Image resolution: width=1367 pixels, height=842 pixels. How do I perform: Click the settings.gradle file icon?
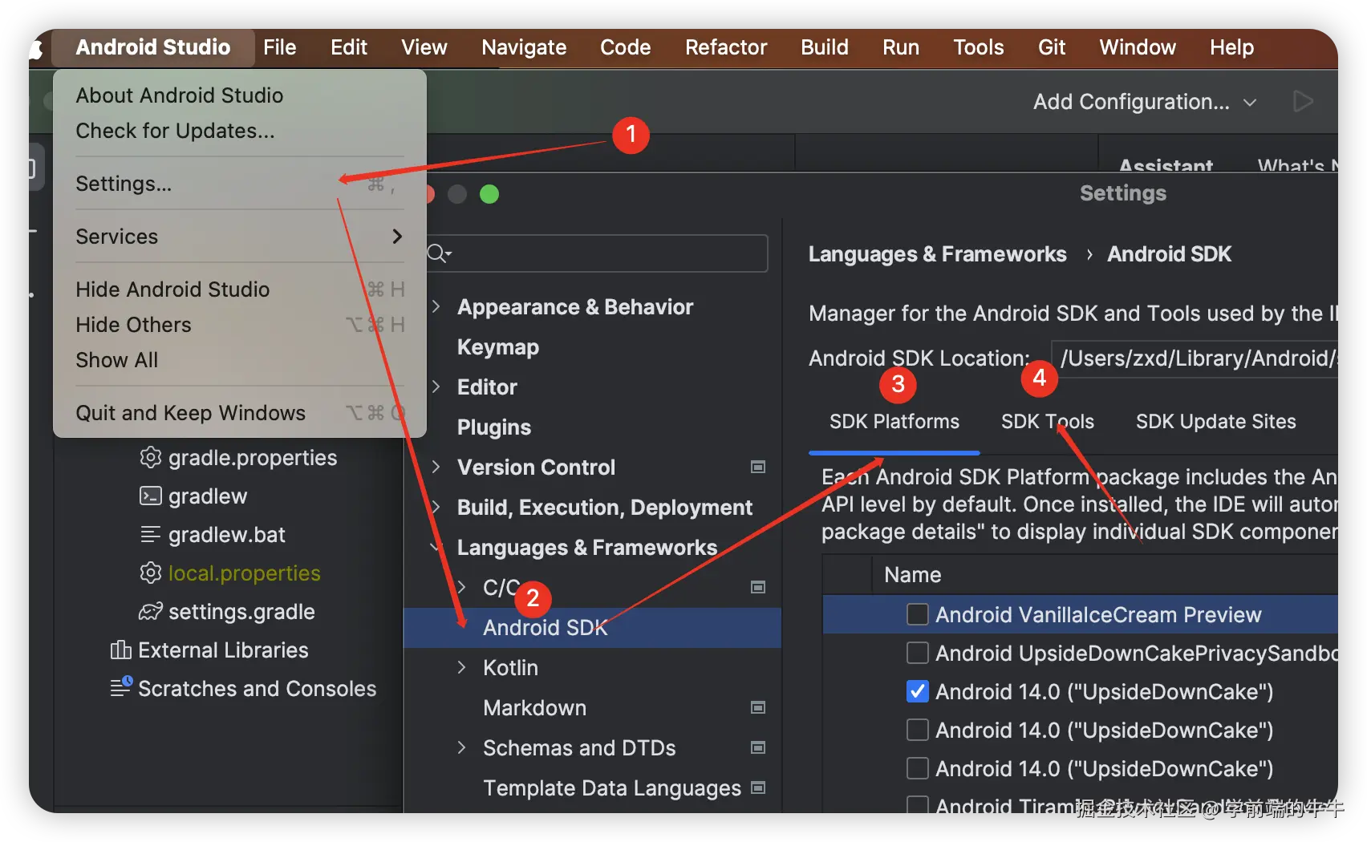150,611
